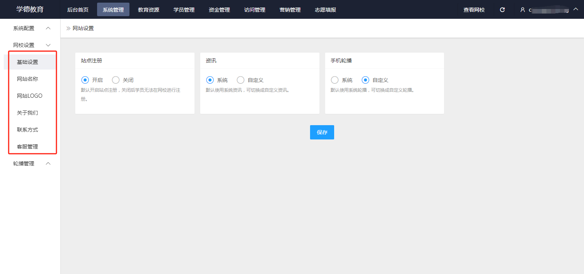Open the 后台首页 top menu
584x274 pixels.
pos(78,10)
